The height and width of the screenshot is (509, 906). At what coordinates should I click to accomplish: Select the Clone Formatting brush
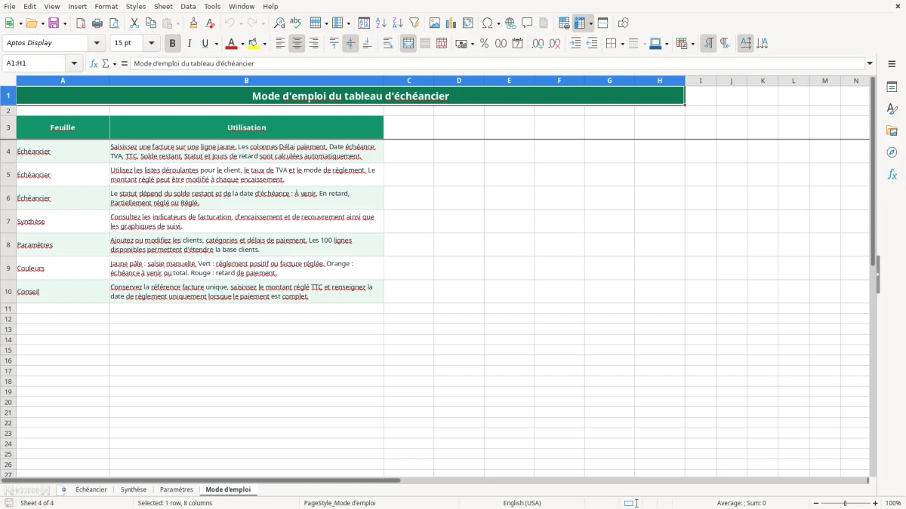pos(193,23)
